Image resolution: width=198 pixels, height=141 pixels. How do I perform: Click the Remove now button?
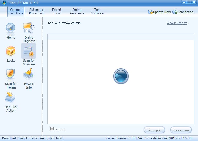point(181,130)
